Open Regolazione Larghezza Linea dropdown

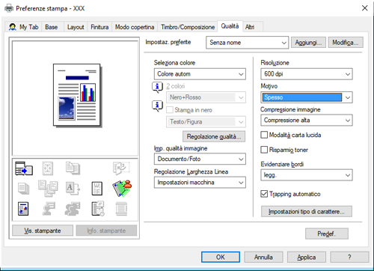[x=200, y=183]
